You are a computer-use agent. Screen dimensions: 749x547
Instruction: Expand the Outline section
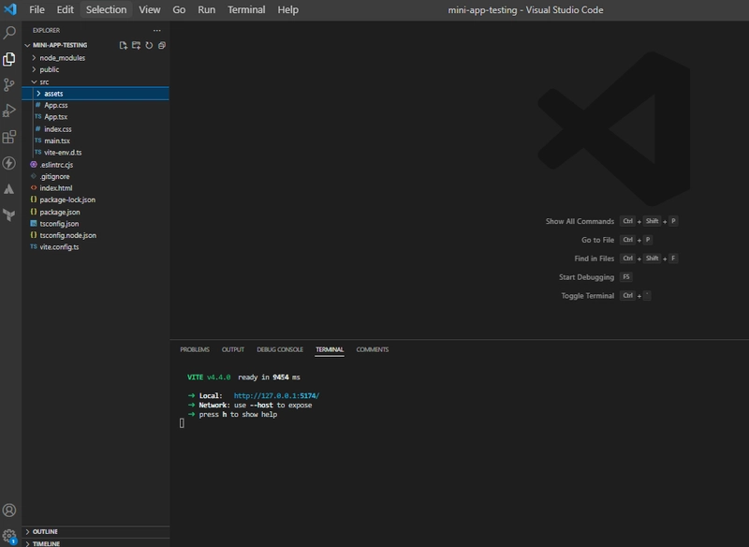click(x=95, y=532)
